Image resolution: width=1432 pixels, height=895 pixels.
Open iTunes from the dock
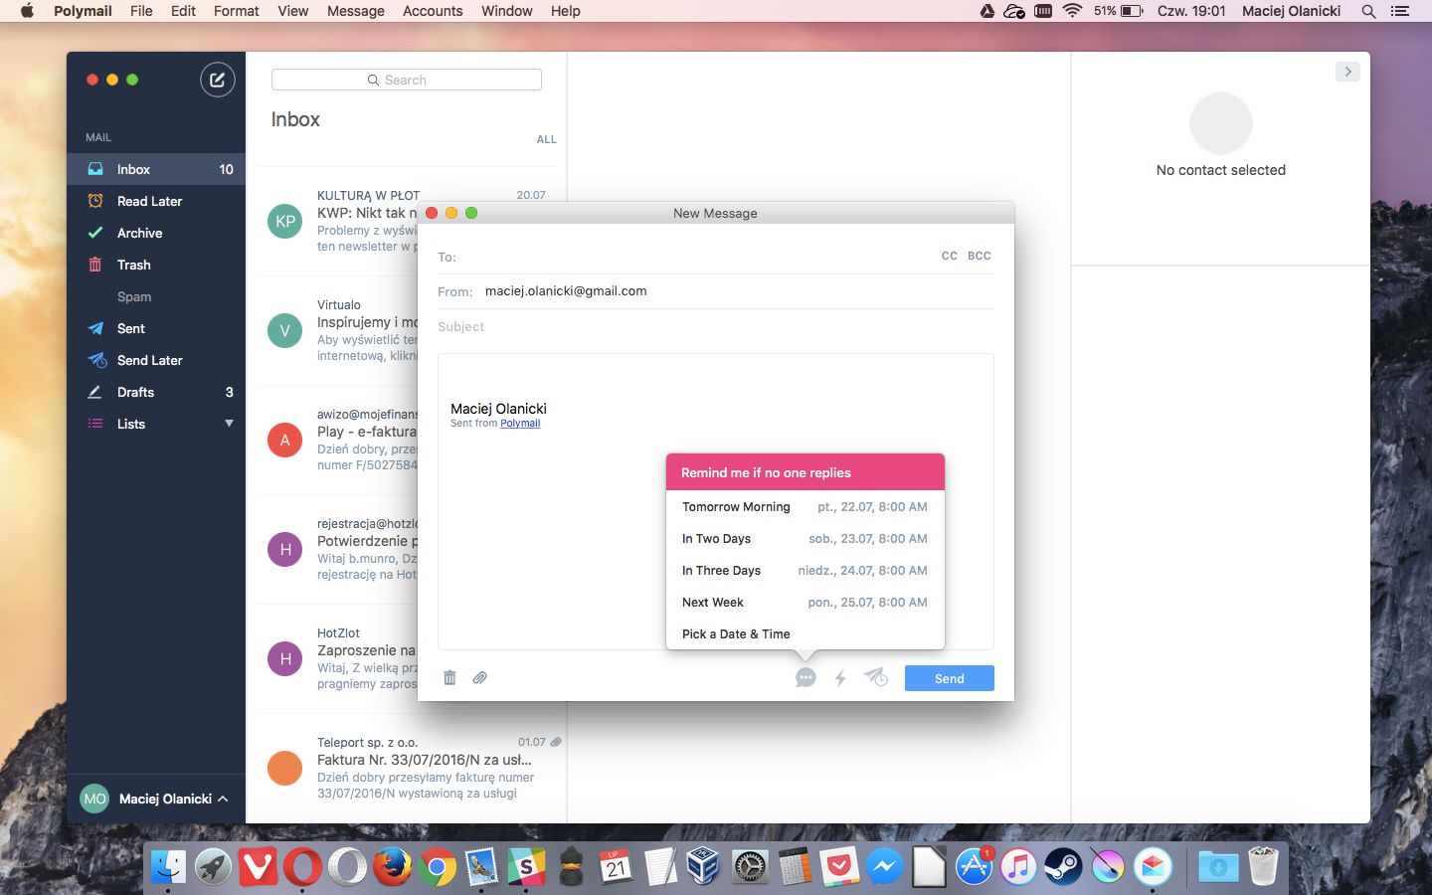[1018, 867]
